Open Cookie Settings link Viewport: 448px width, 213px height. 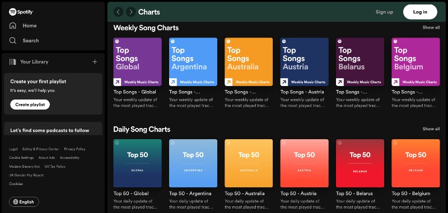(21, 158)
